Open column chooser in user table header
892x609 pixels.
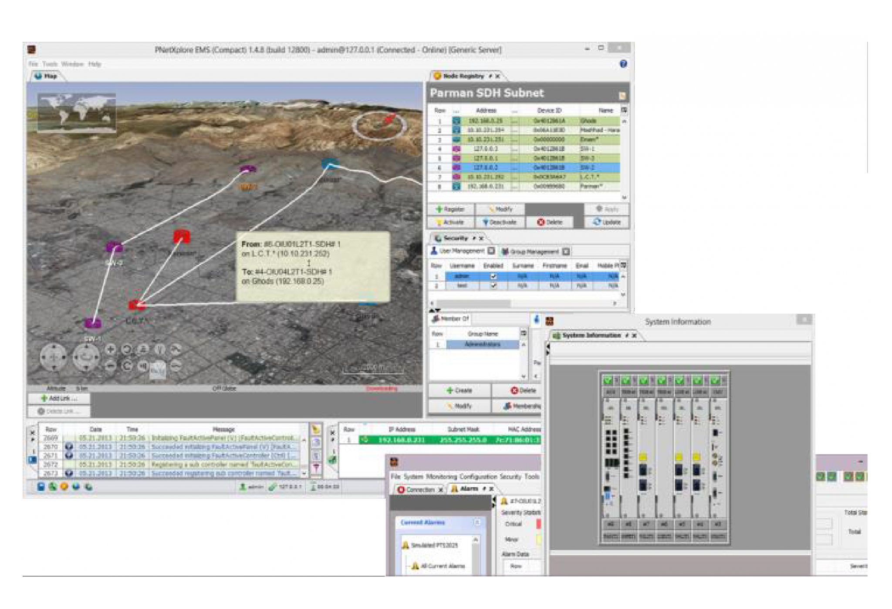623,265
